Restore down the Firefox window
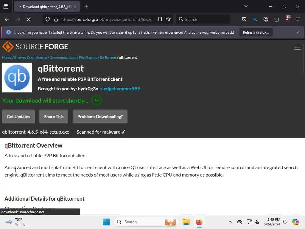The image size is (305, 229). (x=284, y=7)
